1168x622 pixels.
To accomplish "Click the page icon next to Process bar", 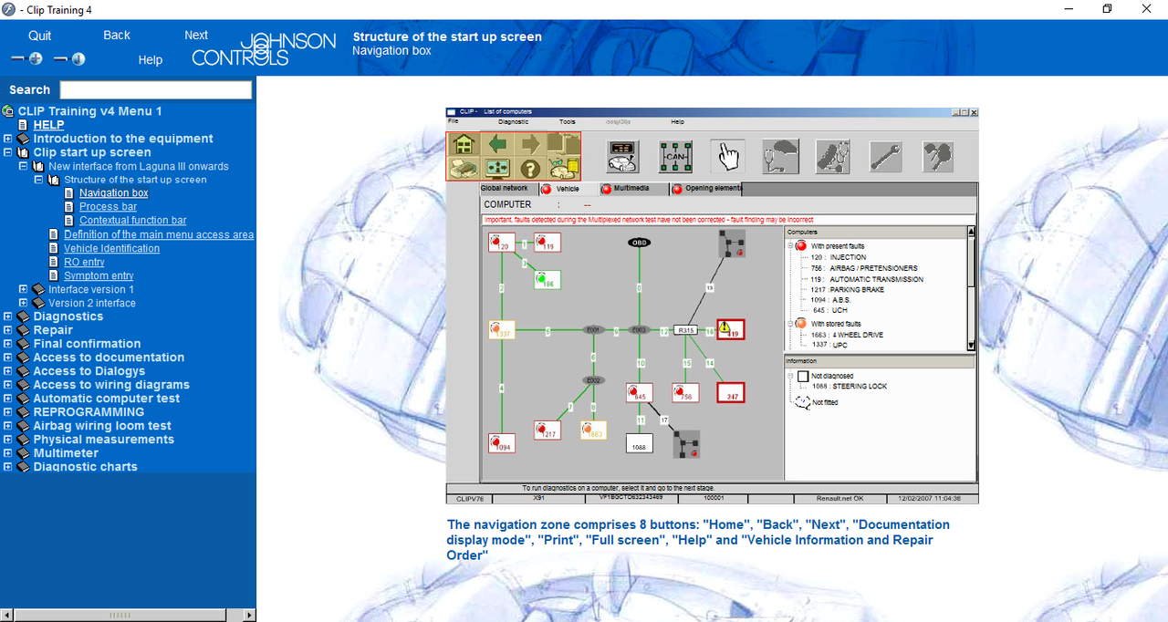I will click(x=70, y=206).
